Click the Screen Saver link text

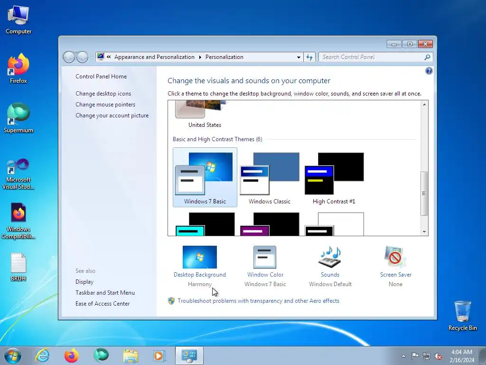[396, 274]
